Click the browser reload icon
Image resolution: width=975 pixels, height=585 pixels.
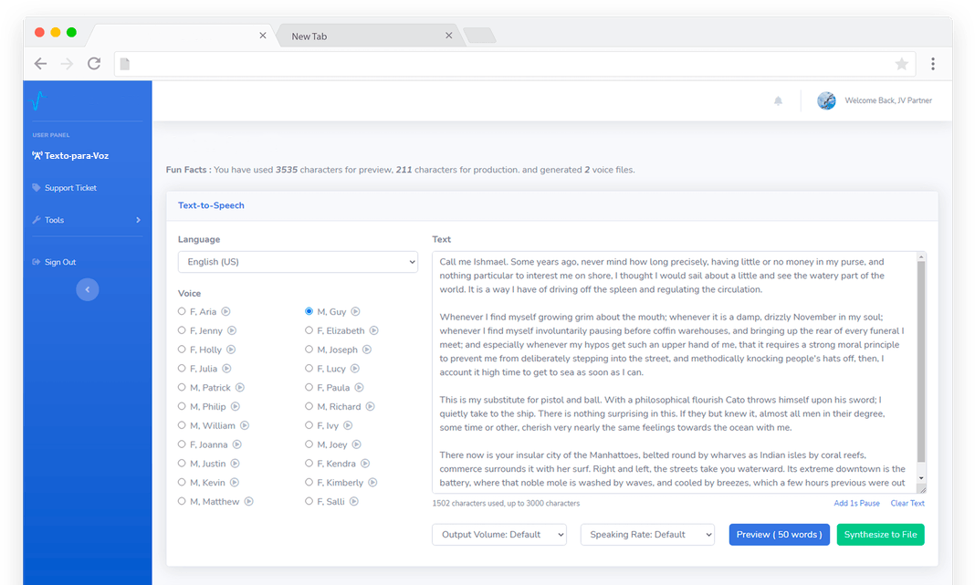pyautogui.click(x=93, y=64)
